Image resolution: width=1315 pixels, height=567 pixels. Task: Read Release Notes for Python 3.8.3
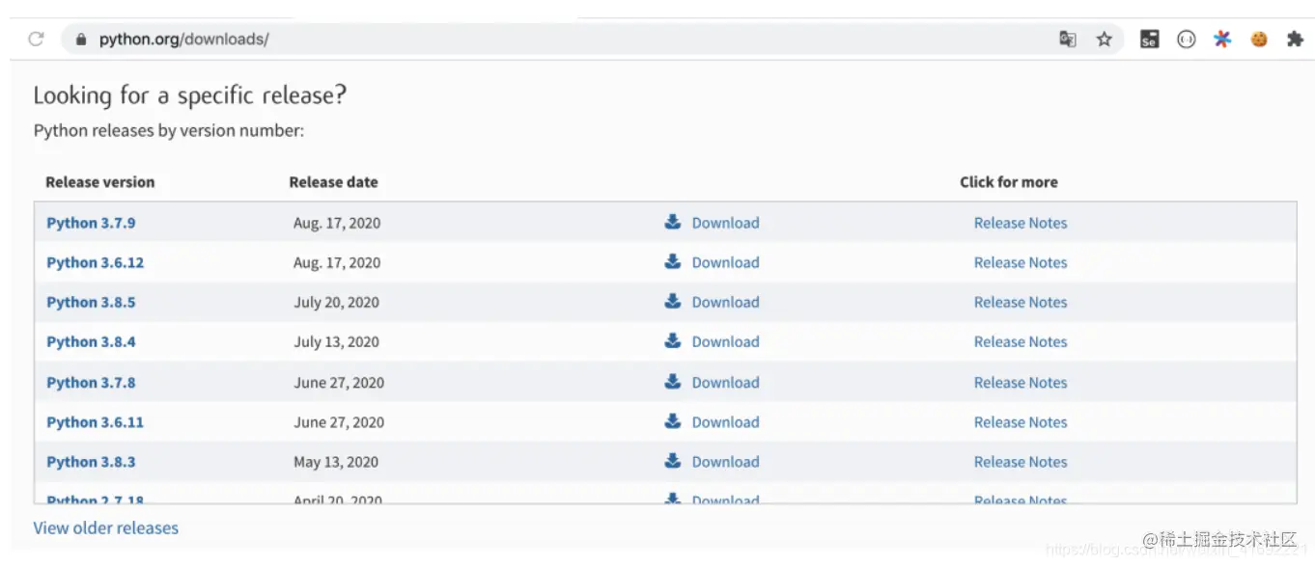pyautogui.click(x=1021, y=462)
